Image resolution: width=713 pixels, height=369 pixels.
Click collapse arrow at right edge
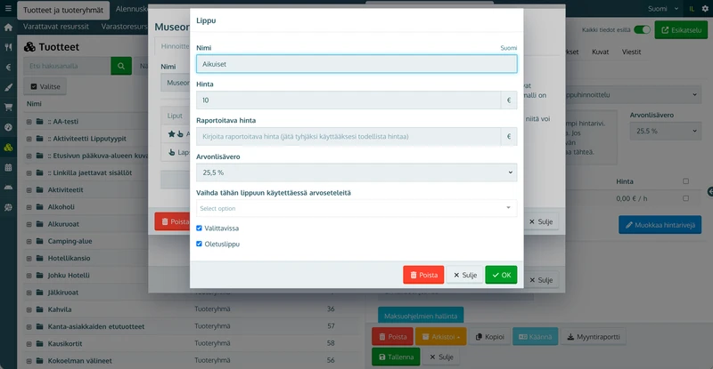click(x=710, y=192)
